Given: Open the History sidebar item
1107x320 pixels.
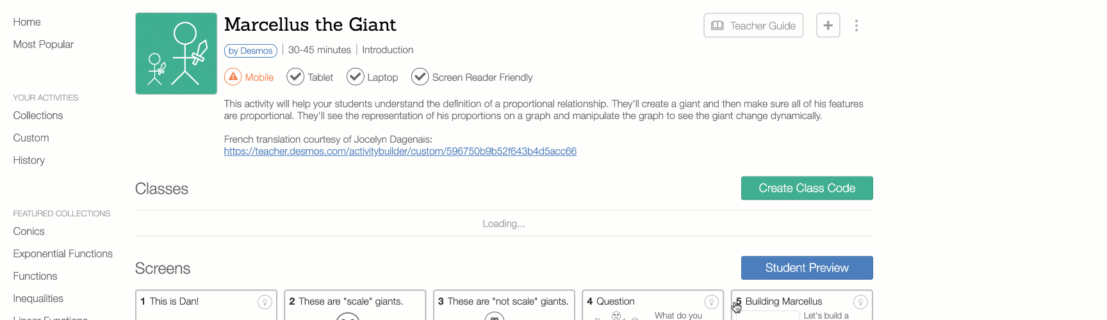Looking at the screenshot, I should (x=29, y=160).
